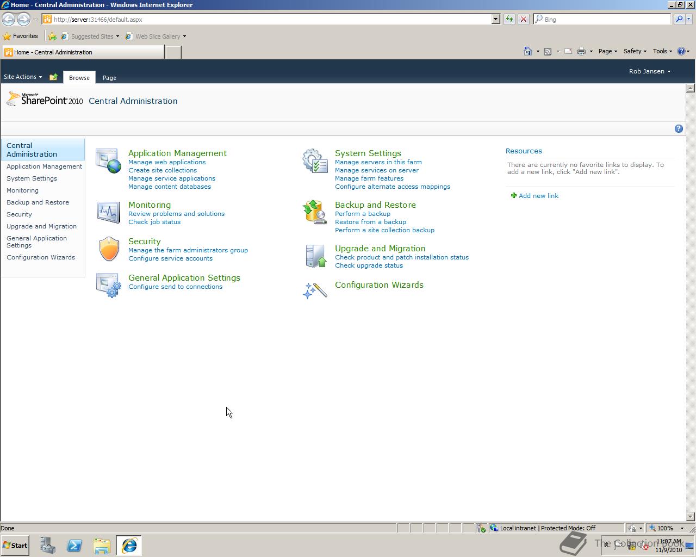Click the Perform a backup link
Image resolution: width=696 pixels, height=557 pixels.
coord(363,214)
